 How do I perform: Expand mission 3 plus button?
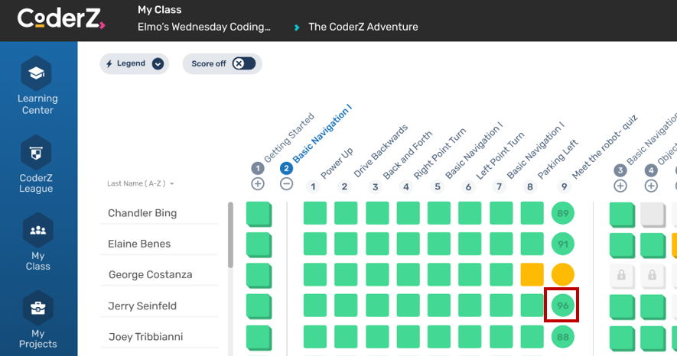620,185
